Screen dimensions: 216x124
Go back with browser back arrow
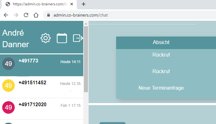click(x=6, y=15)
